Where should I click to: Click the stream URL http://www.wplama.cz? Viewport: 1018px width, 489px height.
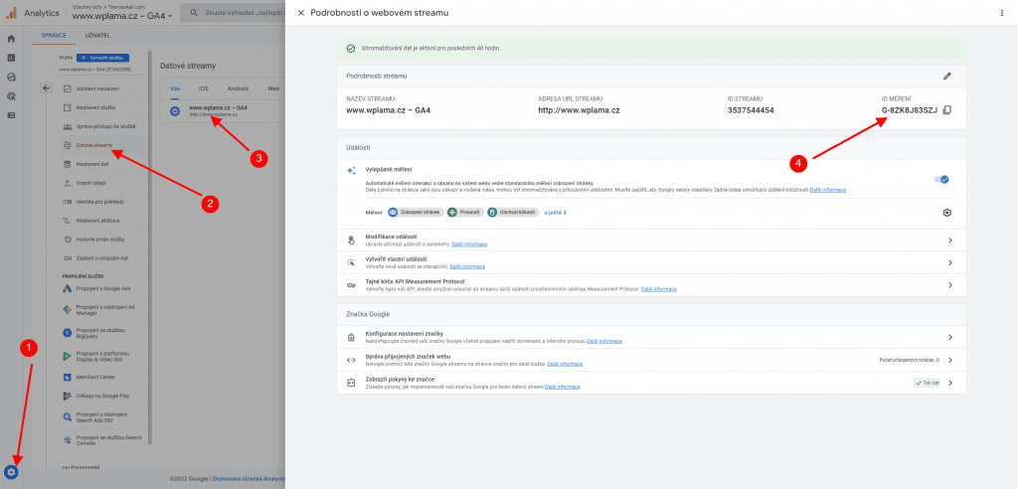coord(580,110)
